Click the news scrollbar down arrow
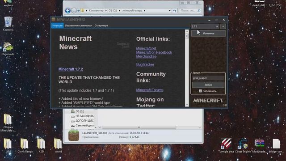 tap(187, 105)
